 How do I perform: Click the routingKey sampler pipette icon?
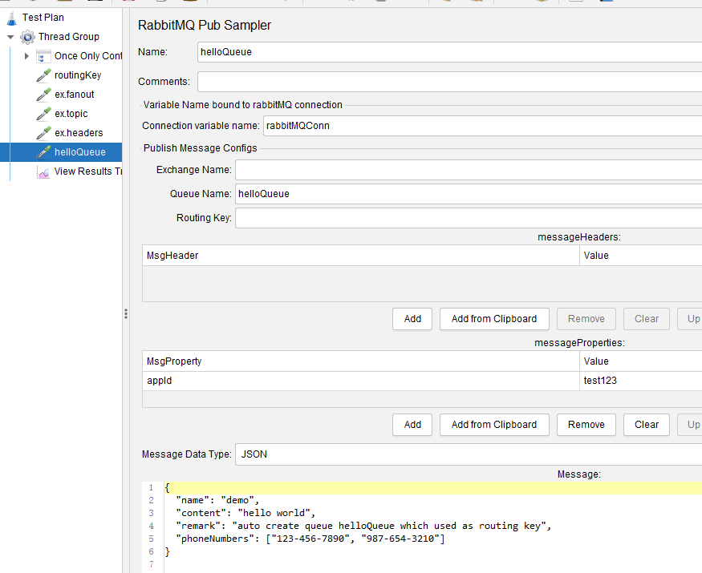click(43, 75)
